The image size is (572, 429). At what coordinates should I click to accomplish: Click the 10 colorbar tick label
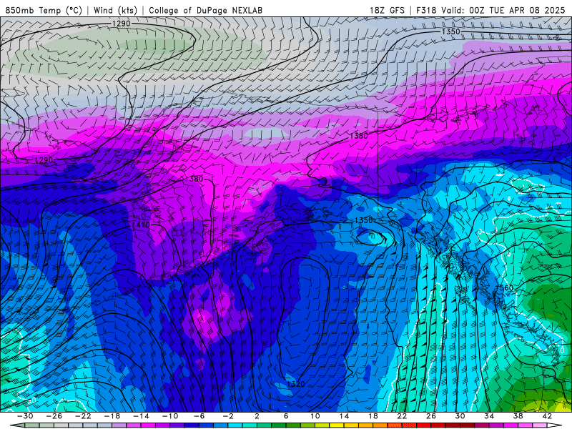click(x=315, y=416)
